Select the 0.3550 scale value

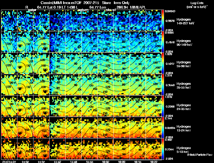click(170, 85)
